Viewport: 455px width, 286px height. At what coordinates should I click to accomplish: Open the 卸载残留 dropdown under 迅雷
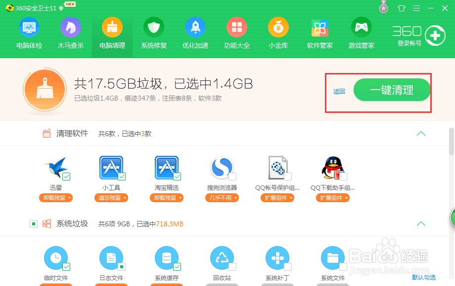(56, 198)
